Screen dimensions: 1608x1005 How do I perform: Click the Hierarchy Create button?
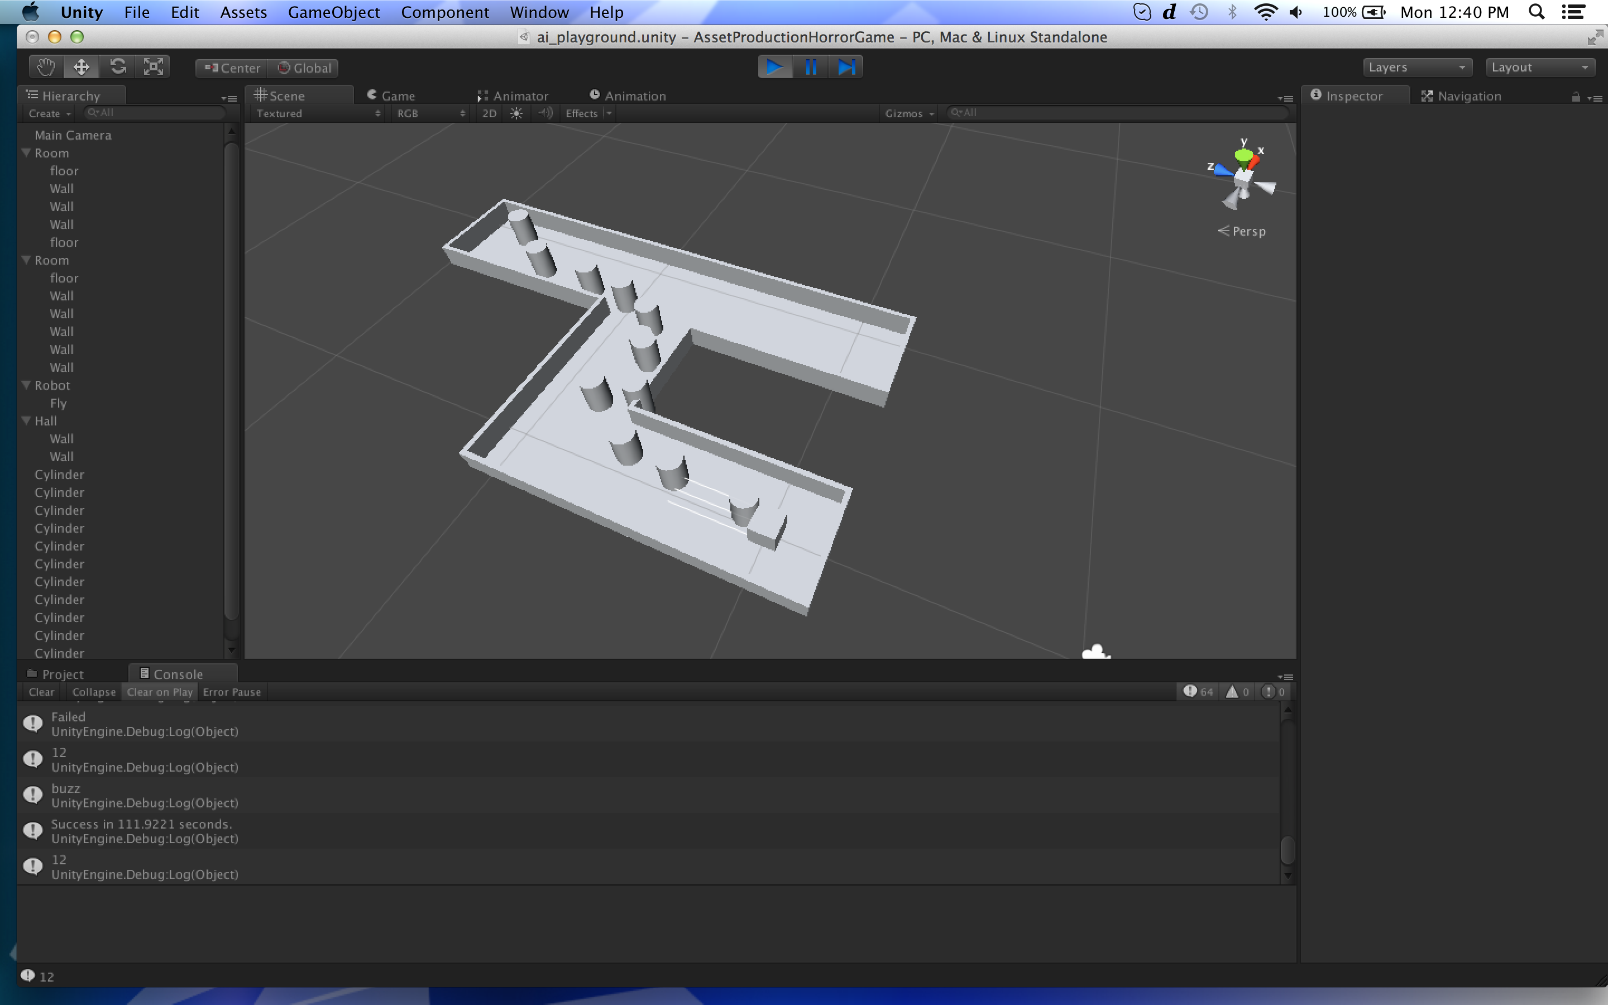point(49,114)
